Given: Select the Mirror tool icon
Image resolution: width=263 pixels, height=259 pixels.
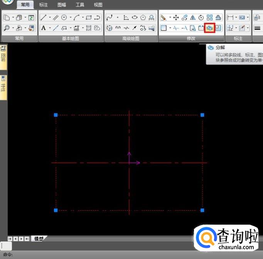Looking at the screenshot, I should [x=192, y=17].
